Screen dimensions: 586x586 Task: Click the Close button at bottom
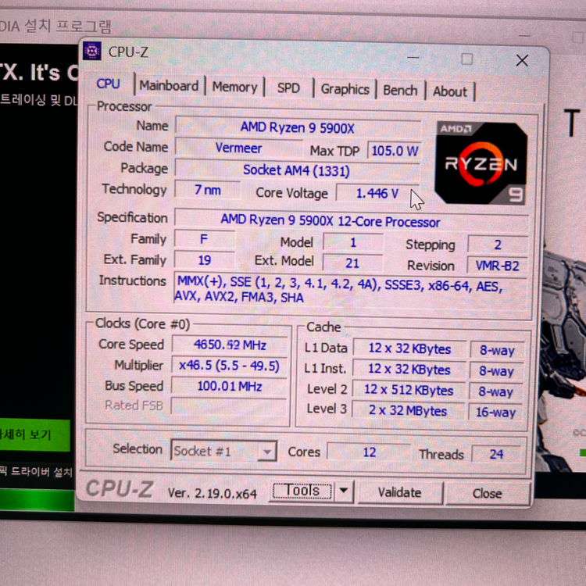pos(487,494)
